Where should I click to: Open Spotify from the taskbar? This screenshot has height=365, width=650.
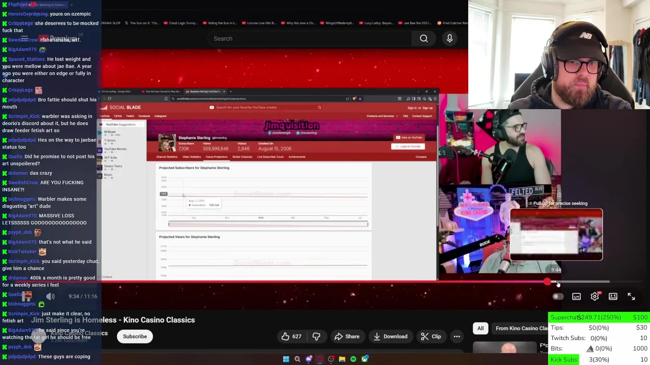pyautogui.click(x=353, y=359)
